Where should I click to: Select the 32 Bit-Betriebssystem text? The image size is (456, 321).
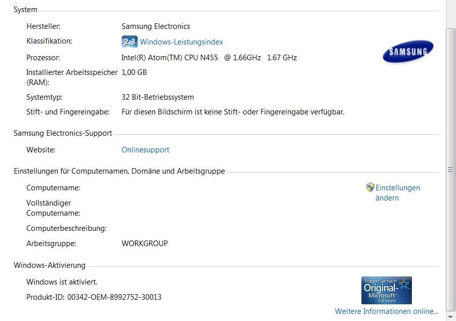tap(158, 97)
